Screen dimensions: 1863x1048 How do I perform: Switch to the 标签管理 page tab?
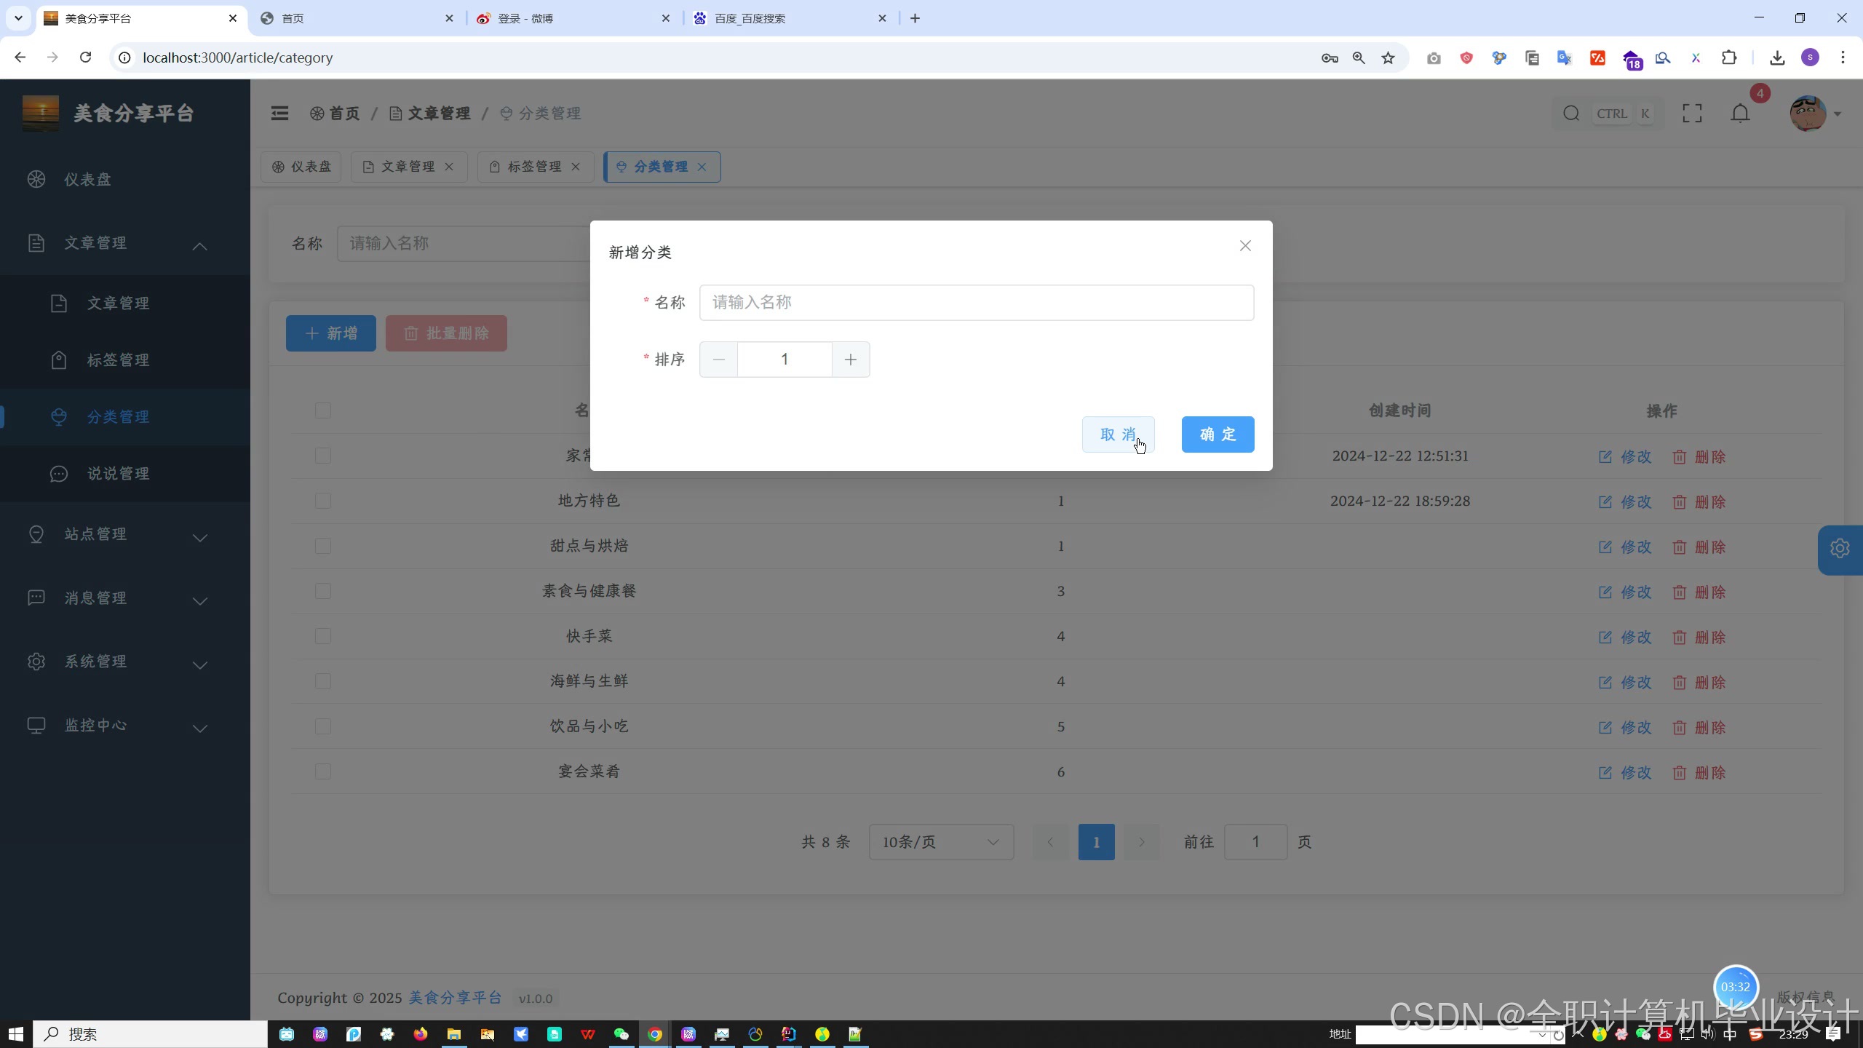pyautogui.click(x=533, y=167)
